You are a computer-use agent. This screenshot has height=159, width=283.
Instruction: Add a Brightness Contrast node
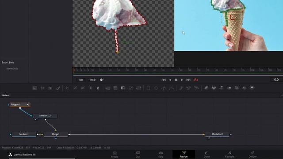click(x=91, y=88)
